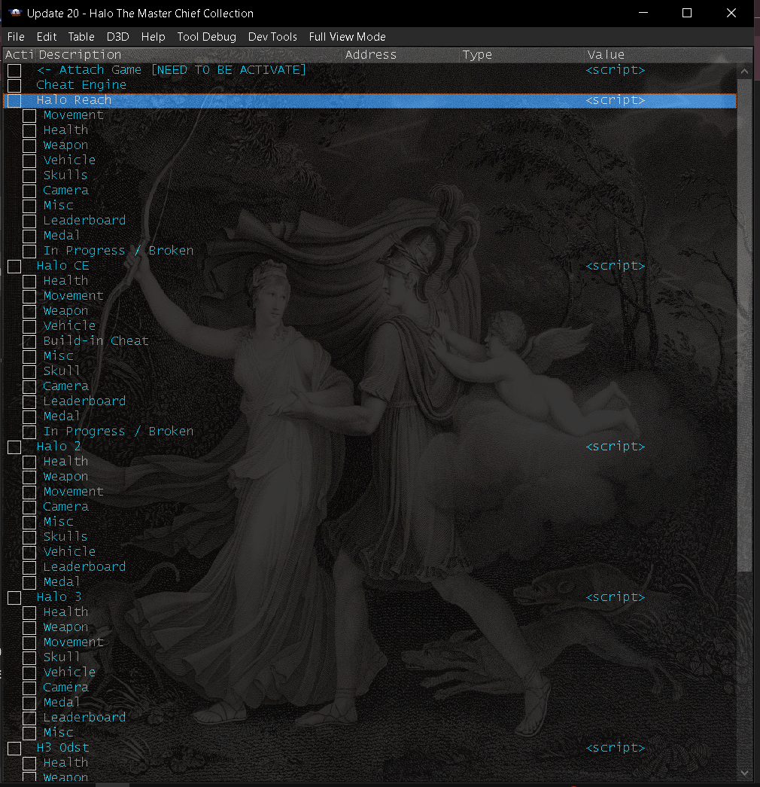Tick Misc checkbox under Halo 3

click(x=29, y=734)
